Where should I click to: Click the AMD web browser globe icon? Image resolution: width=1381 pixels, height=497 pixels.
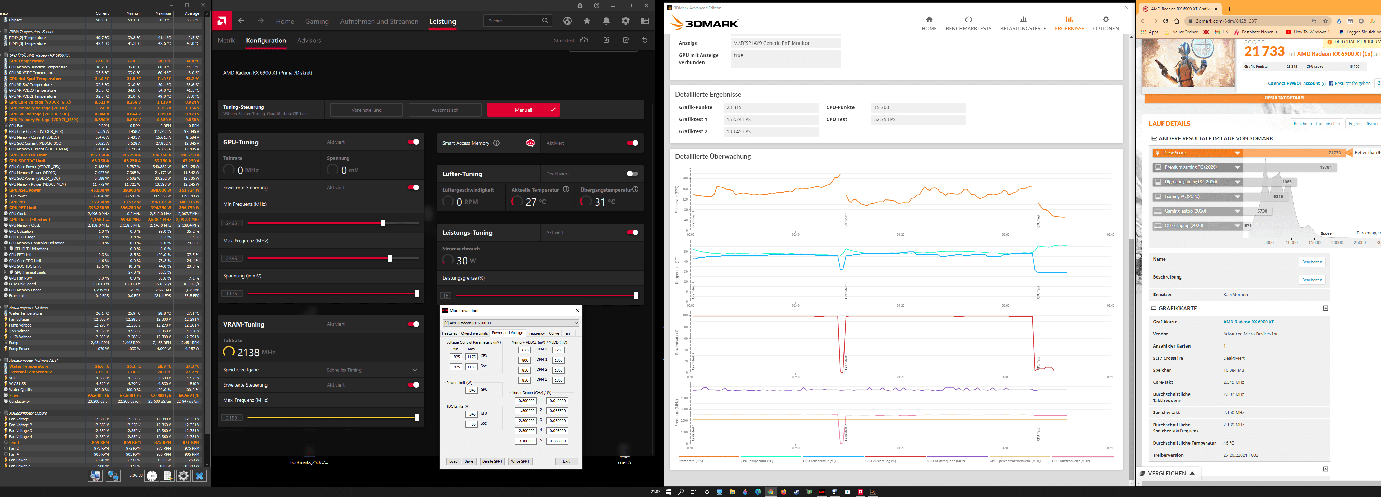tap(567, 21)
